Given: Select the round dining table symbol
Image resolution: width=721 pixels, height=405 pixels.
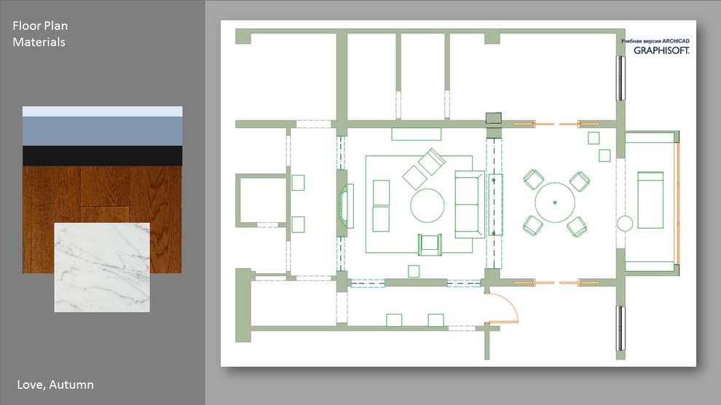Looking at the screenshot, I should pos(555,202).
